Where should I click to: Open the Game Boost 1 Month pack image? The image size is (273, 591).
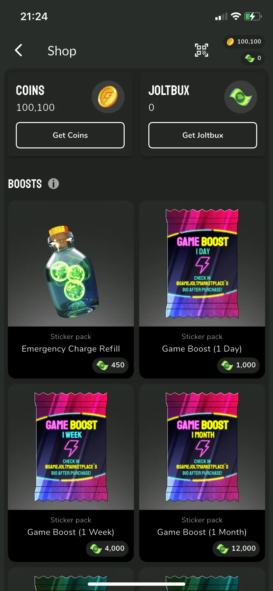pyautogui.click(x=202, y=447)
